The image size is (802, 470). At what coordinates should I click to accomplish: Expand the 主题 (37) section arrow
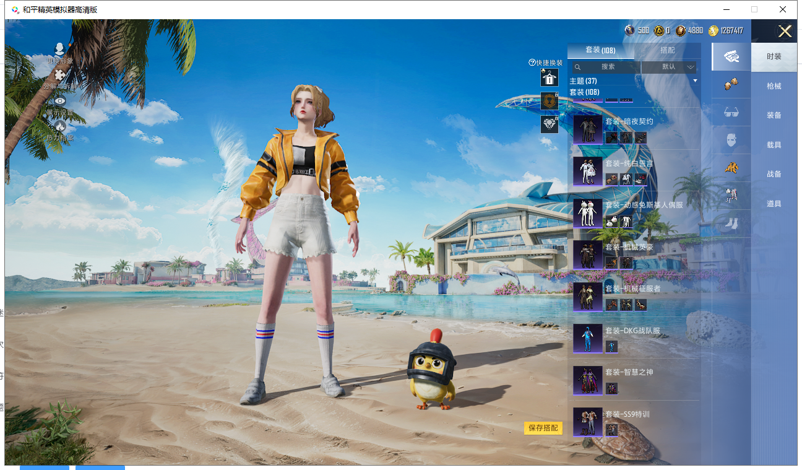point(695,81)
